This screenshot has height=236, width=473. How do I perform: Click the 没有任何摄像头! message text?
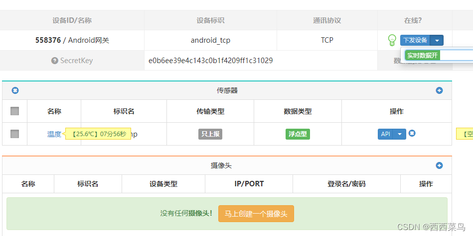(186, 214)
